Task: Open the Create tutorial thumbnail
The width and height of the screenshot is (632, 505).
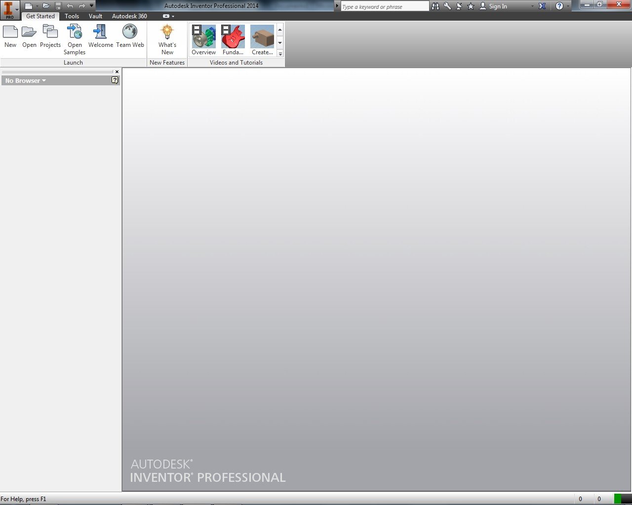Action: [x=262, y=40]
